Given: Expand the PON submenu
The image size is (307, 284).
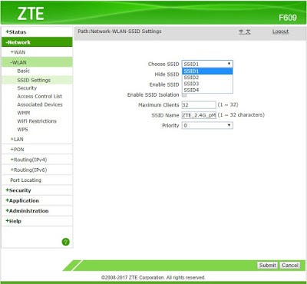Looking at the screenshot, I should coord(17,150).
